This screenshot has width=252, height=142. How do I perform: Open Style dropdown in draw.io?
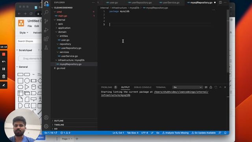pos(24,33)
